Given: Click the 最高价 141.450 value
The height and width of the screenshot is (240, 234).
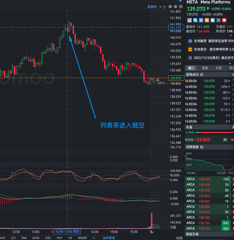Looking at the screenshot, I should (203, 27).
